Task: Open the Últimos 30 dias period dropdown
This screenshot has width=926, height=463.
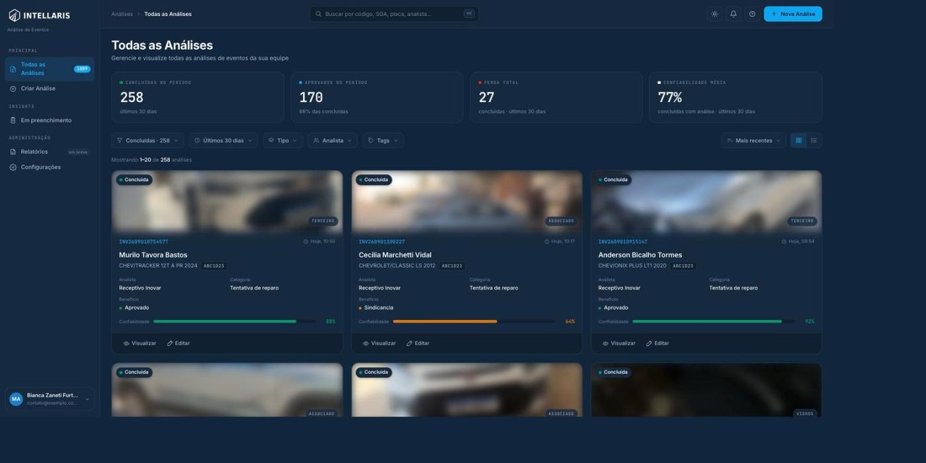Action: 223,140
